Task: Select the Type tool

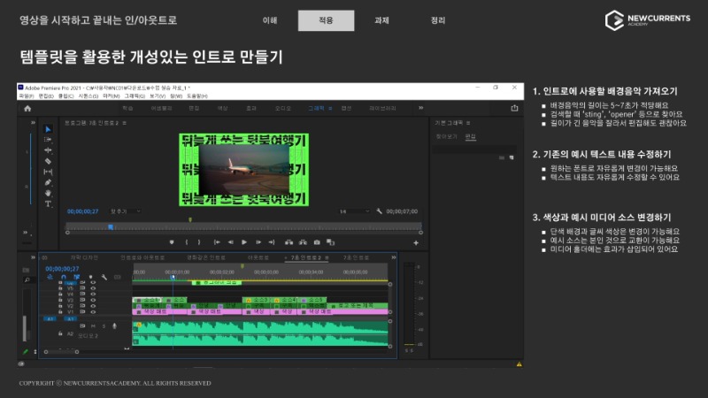Action: [x=49, y=203]
